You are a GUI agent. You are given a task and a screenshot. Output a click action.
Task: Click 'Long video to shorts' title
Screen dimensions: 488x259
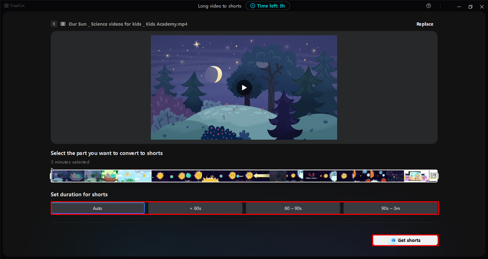pos(220,6)
